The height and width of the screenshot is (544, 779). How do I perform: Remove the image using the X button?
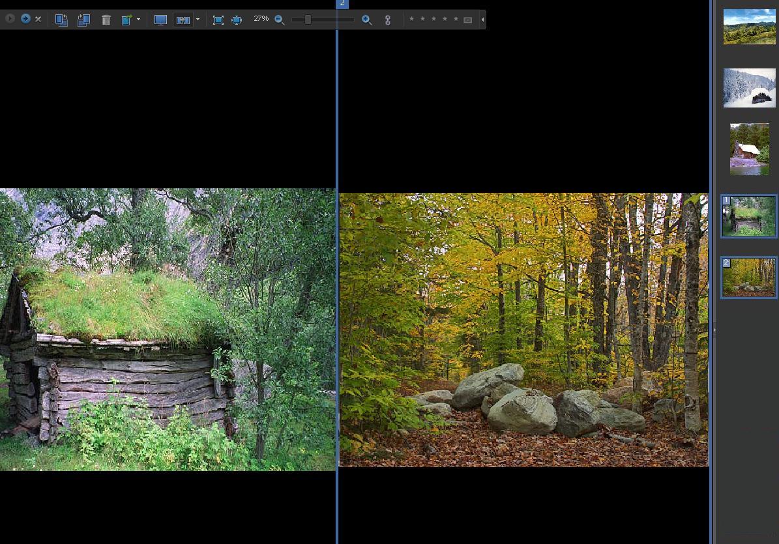38,19
